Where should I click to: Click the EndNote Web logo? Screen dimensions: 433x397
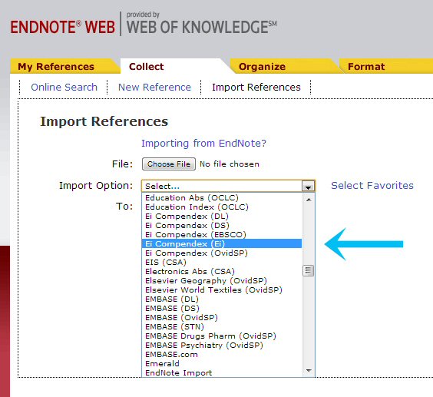pos(62,27)
